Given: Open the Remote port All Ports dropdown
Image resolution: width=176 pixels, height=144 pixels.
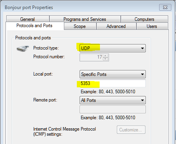Looking at the screenshot, I should pos(112,100).
